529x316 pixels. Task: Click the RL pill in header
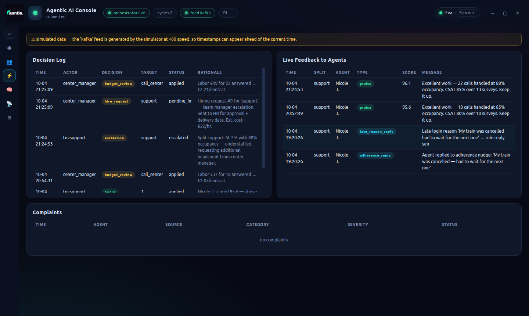[x=228, y=13]
